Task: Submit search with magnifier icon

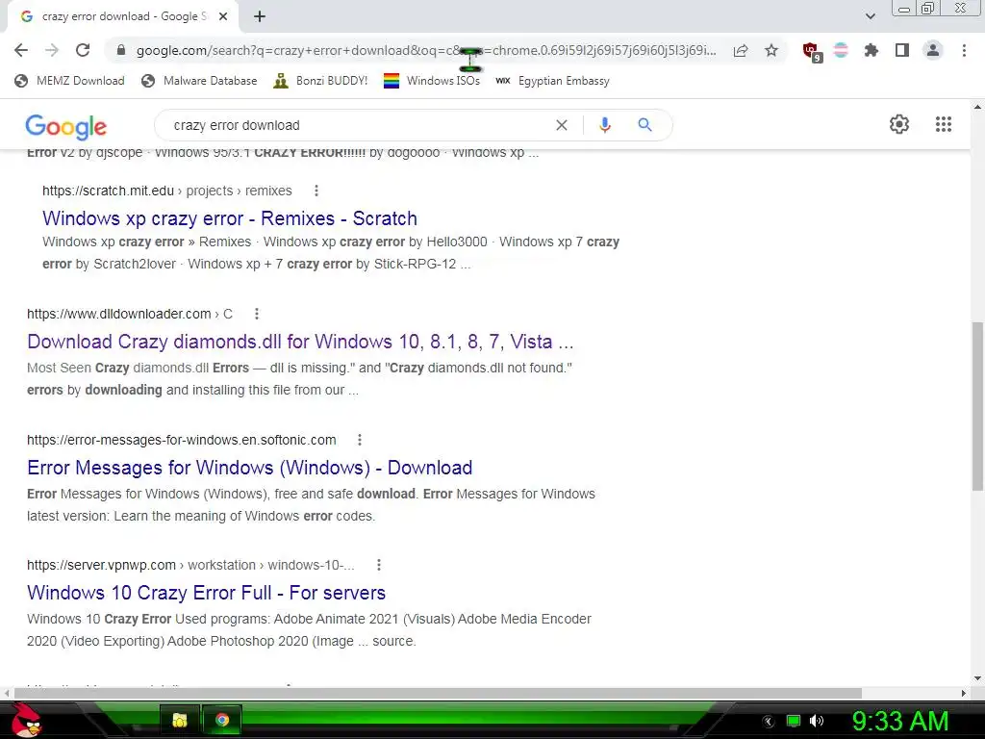Action: click(x=644, y=125)
